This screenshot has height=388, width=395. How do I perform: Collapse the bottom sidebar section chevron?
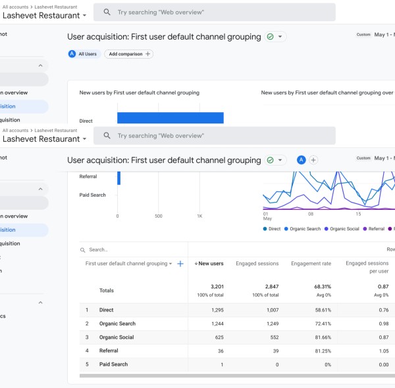point(40,303)
